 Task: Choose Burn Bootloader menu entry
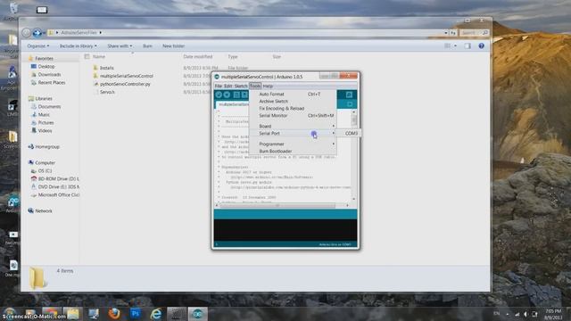tap(293, 151)
